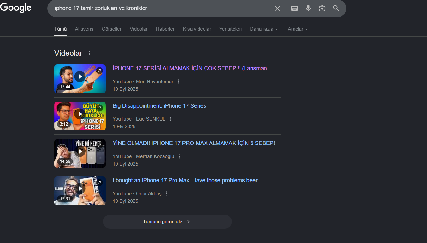The height and width of the screenshot is (243, 427).
Task: Play the 17:31 Onur Akbaş video thumbnail
Action: point(80,191)
